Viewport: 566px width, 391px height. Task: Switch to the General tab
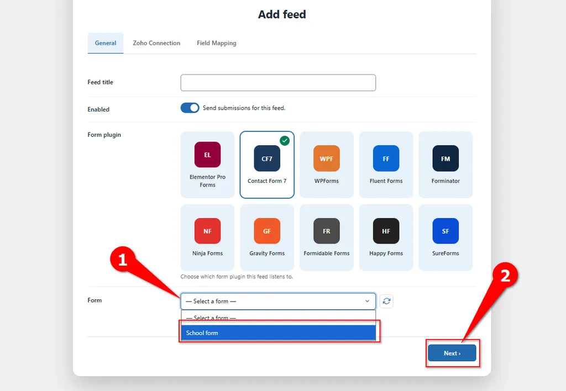(106, 43)
